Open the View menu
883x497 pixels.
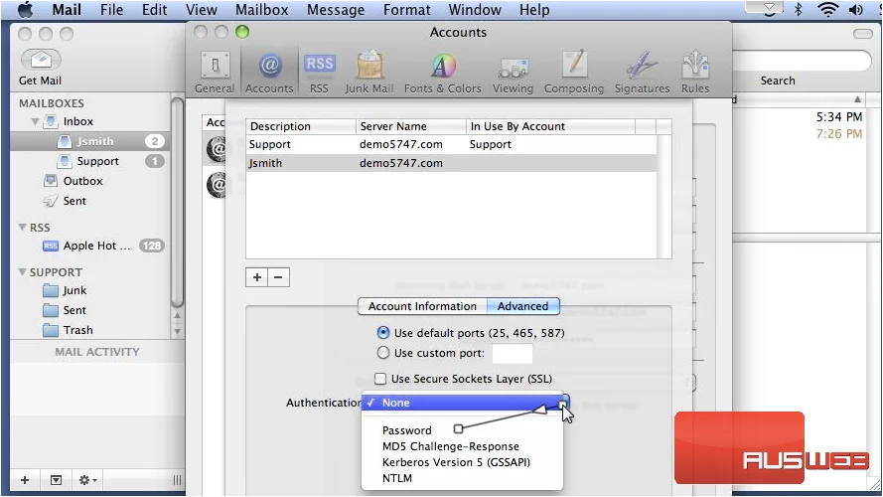[201, 10]
